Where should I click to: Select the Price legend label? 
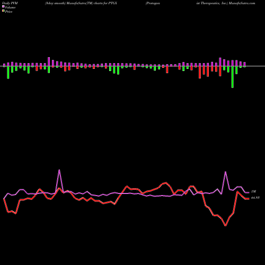click(8, 12)
